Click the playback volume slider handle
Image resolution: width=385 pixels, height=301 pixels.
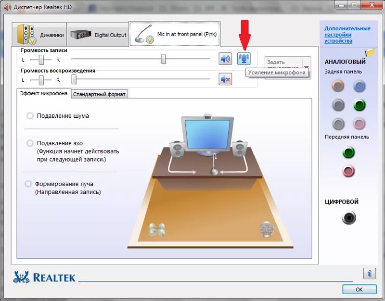point(74,79)
